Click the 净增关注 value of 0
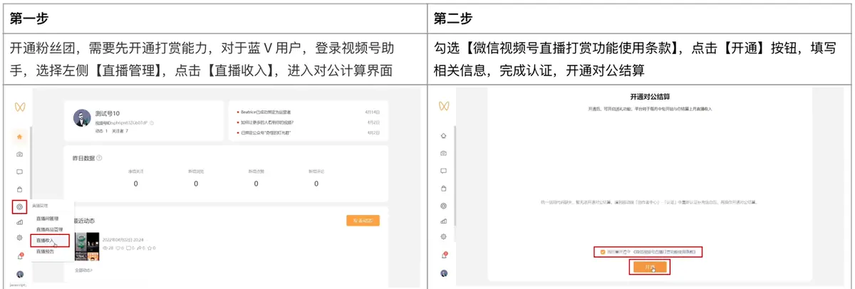 [135, 184]
